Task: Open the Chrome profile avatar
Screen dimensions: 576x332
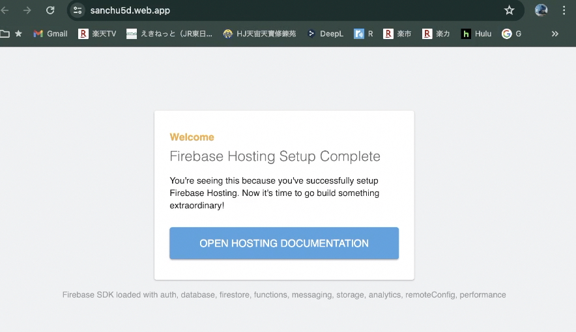Action: (541, 10)
